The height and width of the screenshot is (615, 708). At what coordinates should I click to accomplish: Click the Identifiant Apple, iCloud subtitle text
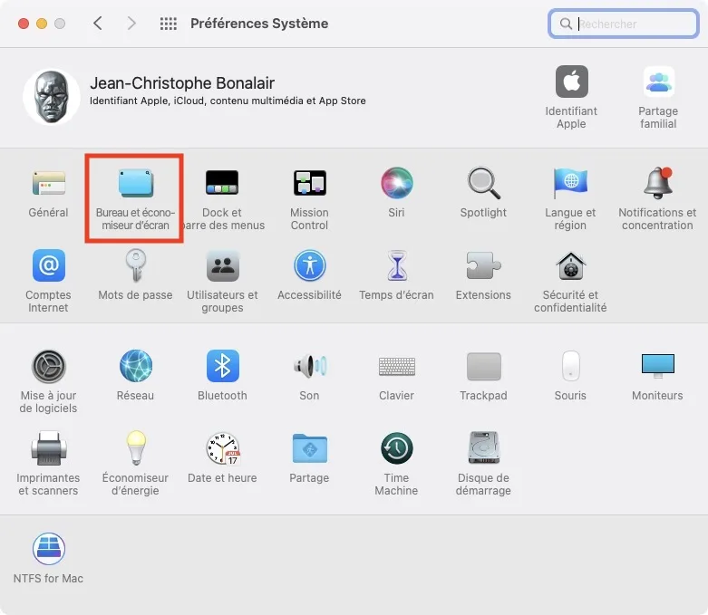click(228, 101)
